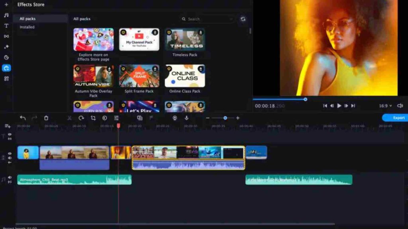This screenshot has height=229, width=408.
Task: Download the Autumn Vibe Overlay Pack
Action: [x=109, y=69]
